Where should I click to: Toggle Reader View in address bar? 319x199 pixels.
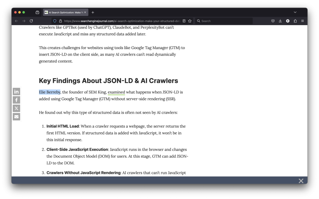coord(184,21)
